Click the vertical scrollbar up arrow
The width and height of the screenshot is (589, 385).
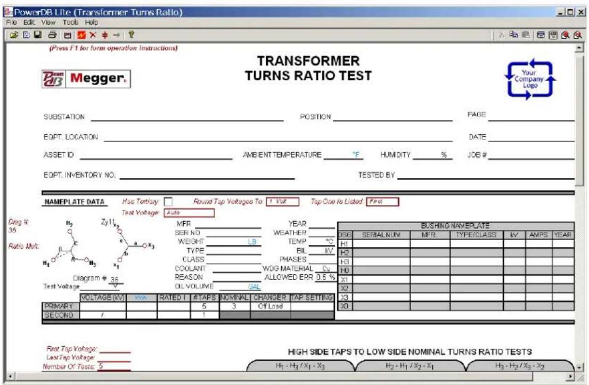click(x=579, y=48)
